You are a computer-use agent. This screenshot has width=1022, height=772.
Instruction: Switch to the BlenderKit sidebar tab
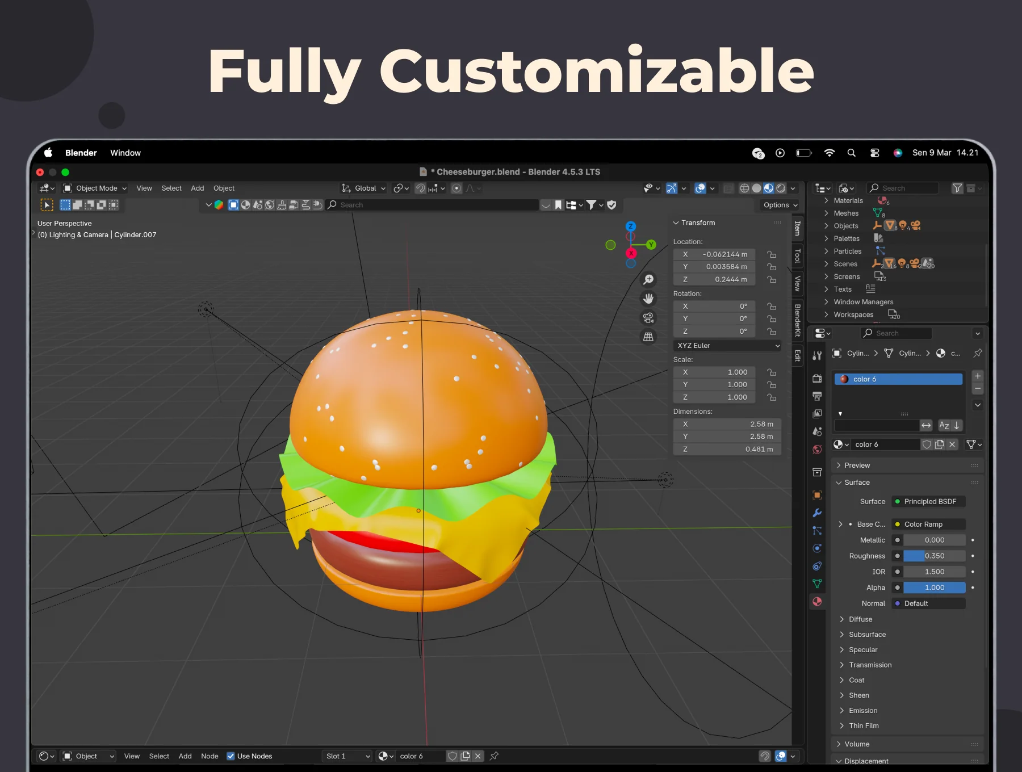(797, 321)
